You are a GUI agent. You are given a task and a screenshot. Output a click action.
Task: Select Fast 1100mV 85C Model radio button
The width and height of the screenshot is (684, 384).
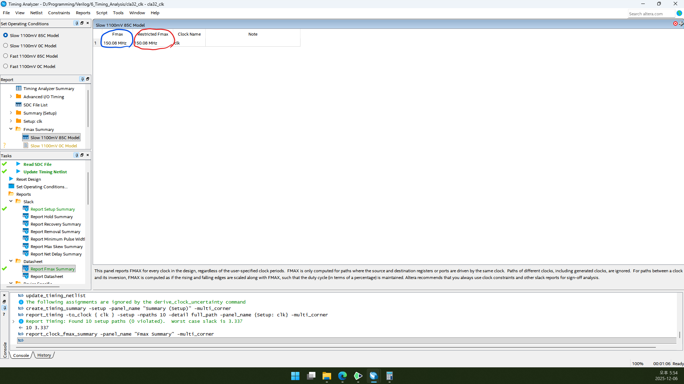tap(5, 56)
